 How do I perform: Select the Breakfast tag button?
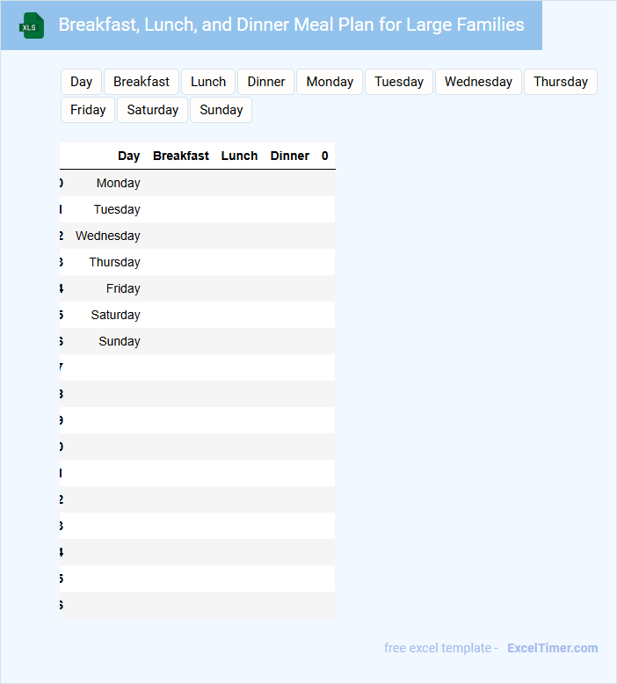[x=142, y=82]
